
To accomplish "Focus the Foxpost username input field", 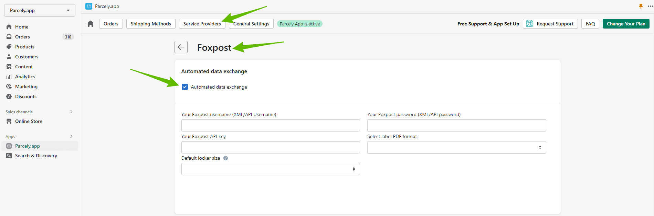I will pos(271,125).
